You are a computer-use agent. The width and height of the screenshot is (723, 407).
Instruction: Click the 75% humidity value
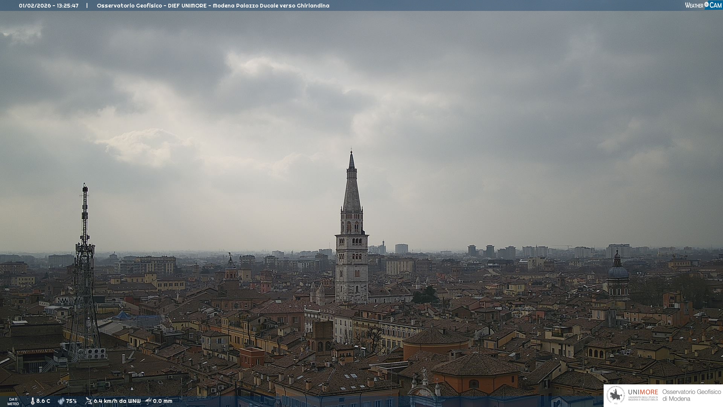pos(72,401)
